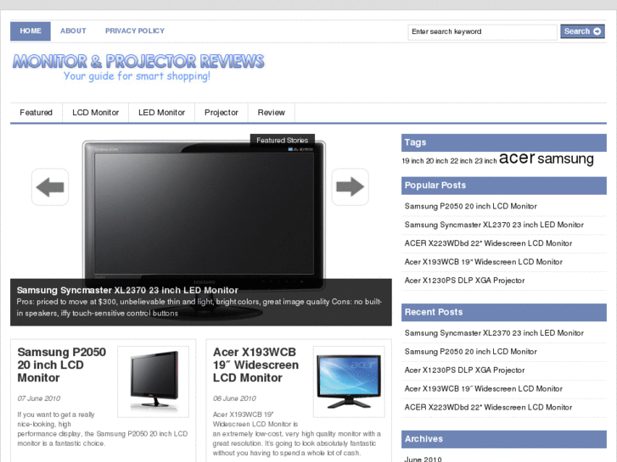Open Acer X1230PS Projector in Recent Posts

click(x=465, y=370)
